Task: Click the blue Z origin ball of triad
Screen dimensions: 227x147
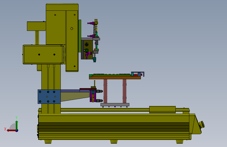Action: 17,131
